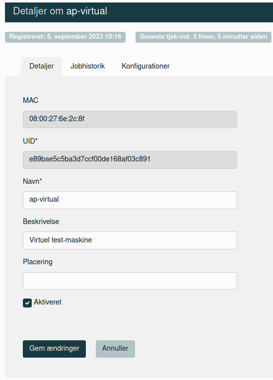
Task: Save with the Gem ændringer button
Action: click(x=54, y=349)
